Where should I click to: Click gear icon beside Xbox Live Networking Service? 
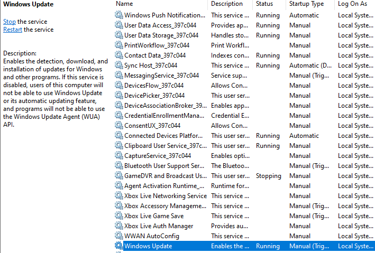coord(118,195)
